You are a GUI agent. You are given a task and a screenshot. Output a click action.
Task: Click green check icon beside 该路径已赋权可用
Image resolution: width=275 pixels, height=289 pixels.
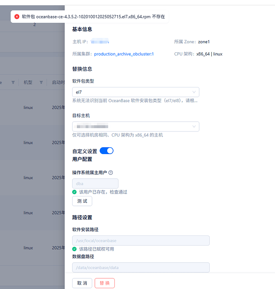(75, 249)
